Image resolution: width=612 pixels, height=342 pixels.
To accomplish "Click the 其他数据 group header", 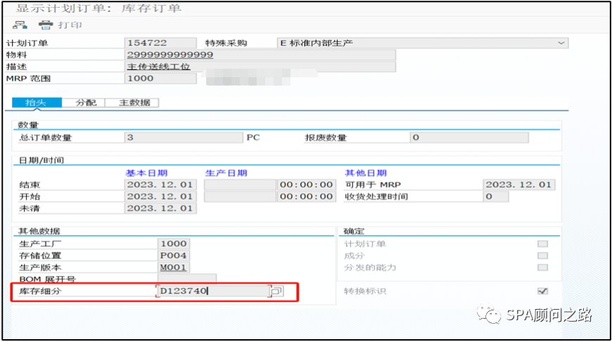I will tap(39, 231).
